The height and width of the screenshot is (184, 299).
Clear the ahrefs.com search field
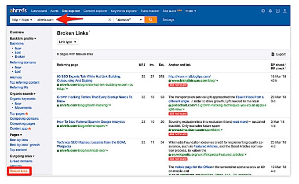tap(109, 20)
